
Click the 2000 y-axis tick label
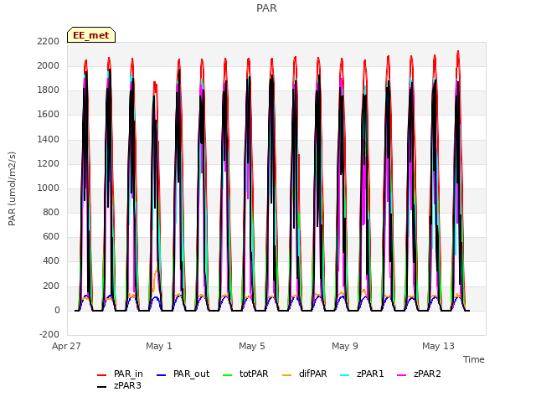point(49,65)
